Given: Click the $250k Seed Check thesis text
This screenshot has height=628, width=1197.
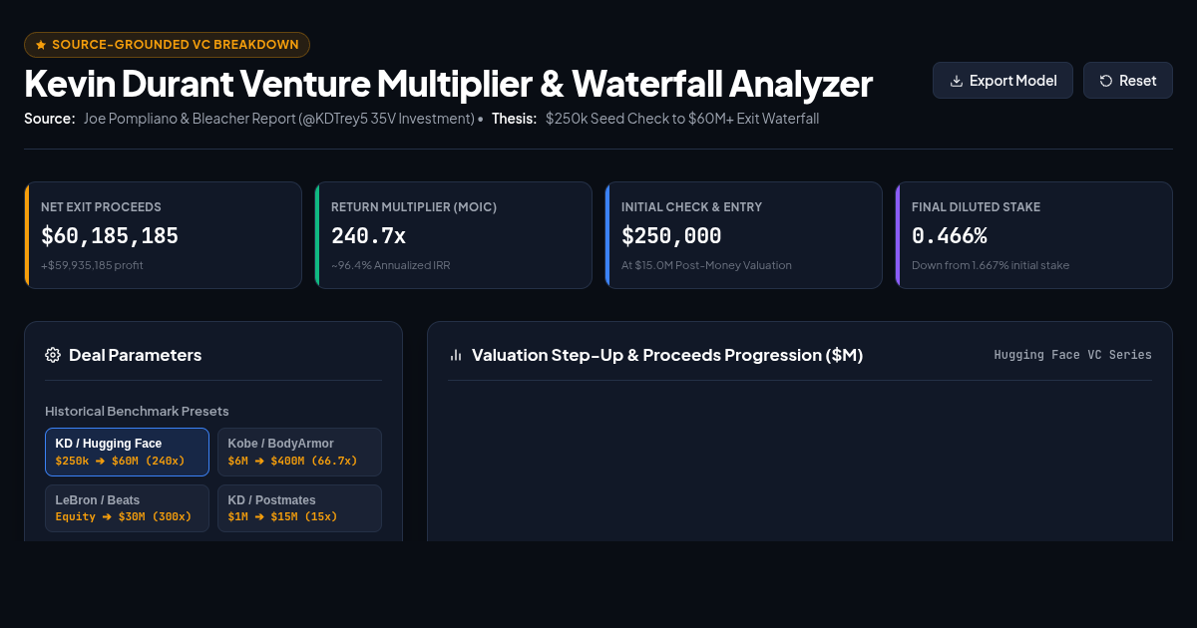Looking at the screenshot, I should click(x=682, y=119).
